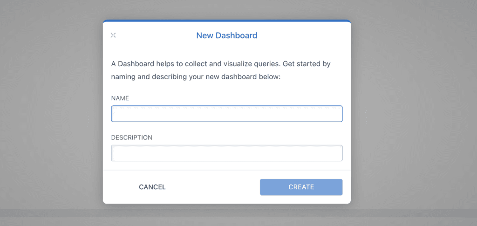Click the CREATE button
Viewport: 477px width, 226px height.
301,187
